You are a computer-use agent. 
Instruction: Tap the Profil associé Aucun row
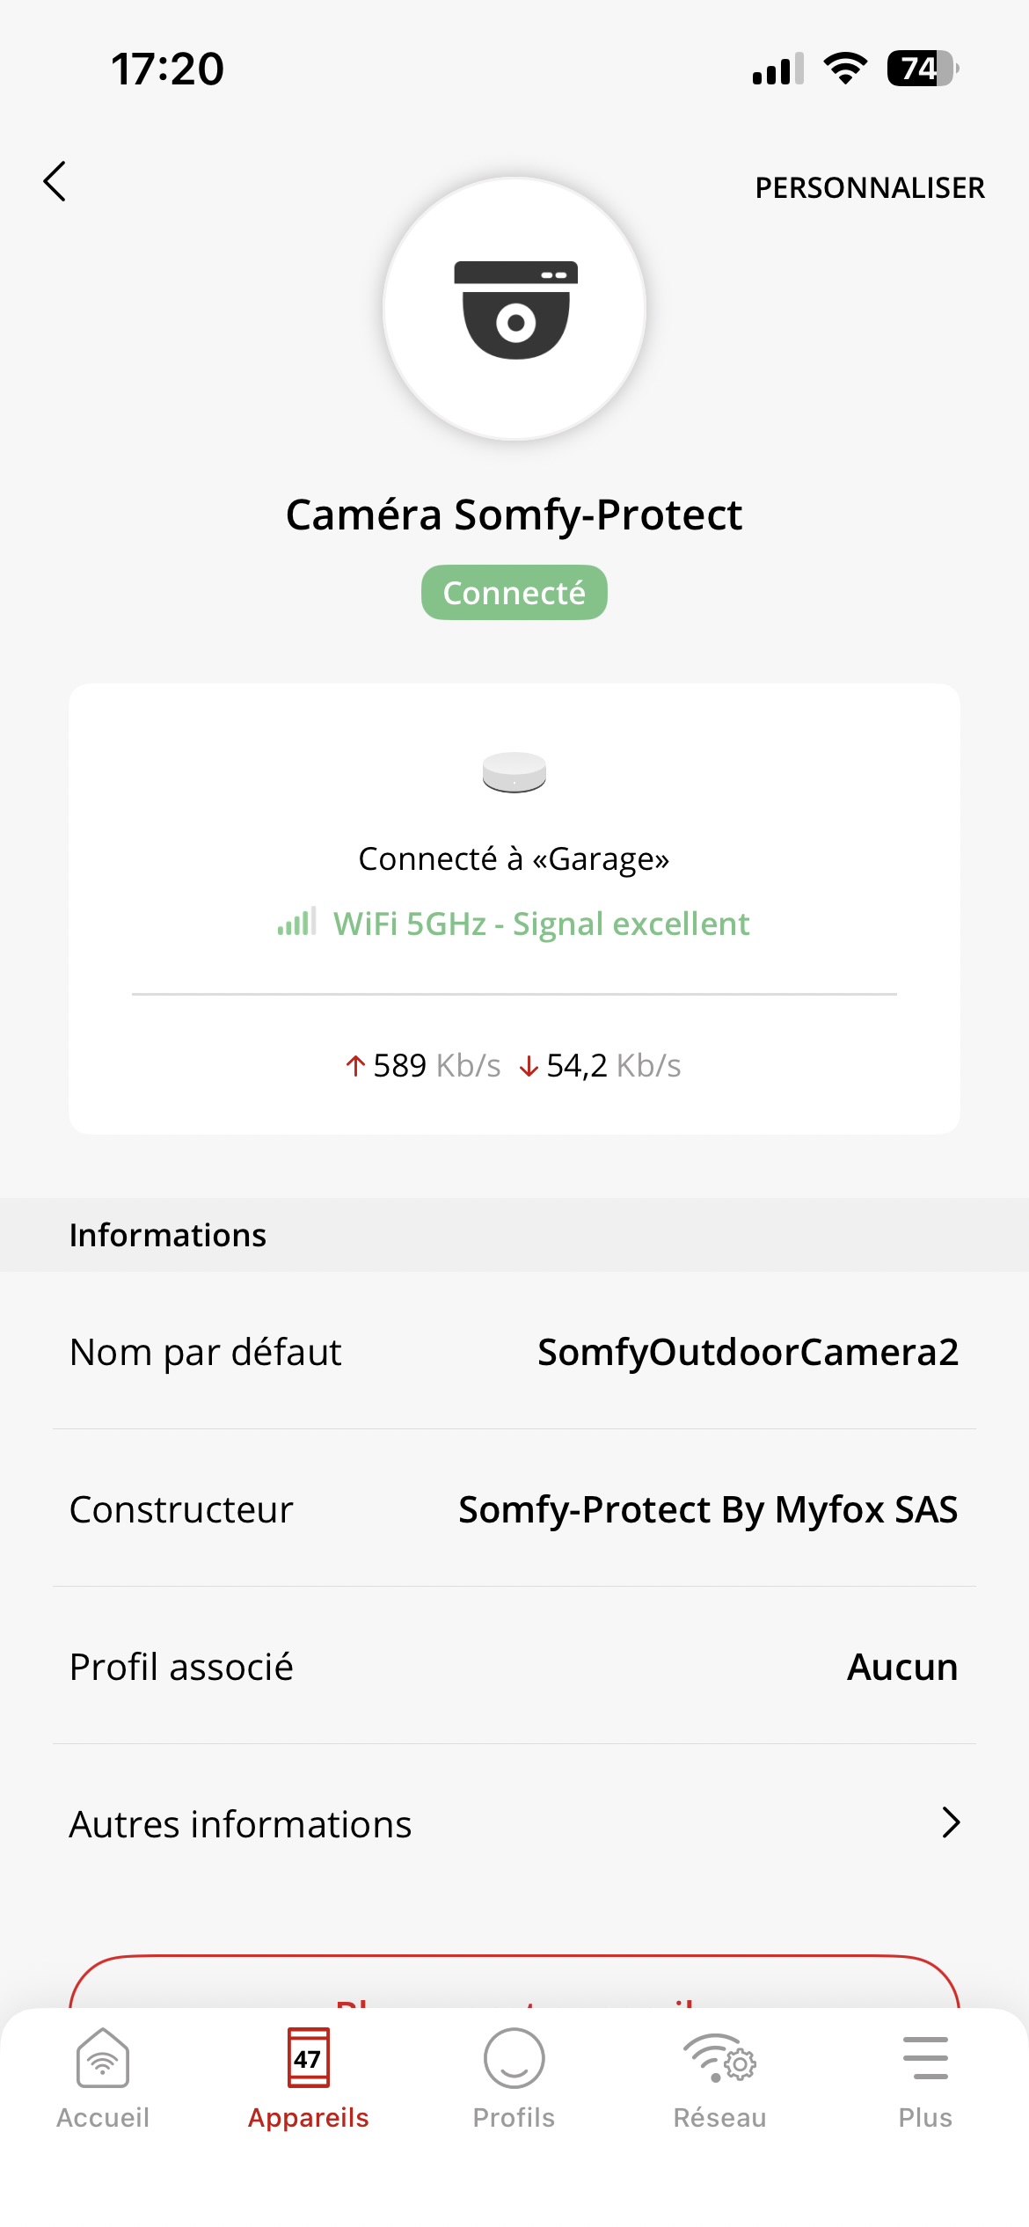[514, 1667]
